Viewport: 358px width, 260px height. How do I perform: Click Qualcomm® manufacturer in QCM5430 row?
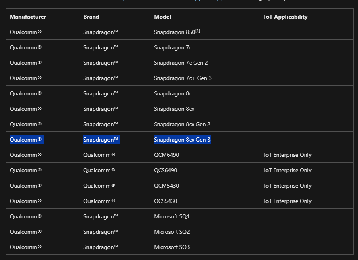25,186
